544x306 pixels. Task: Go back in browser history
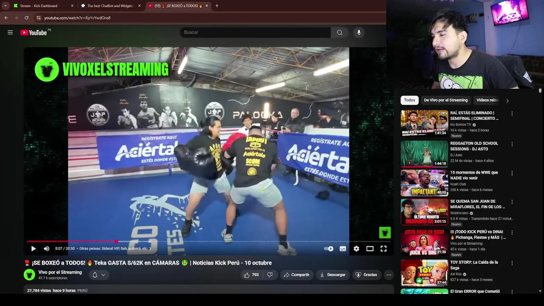pos(6,18)
